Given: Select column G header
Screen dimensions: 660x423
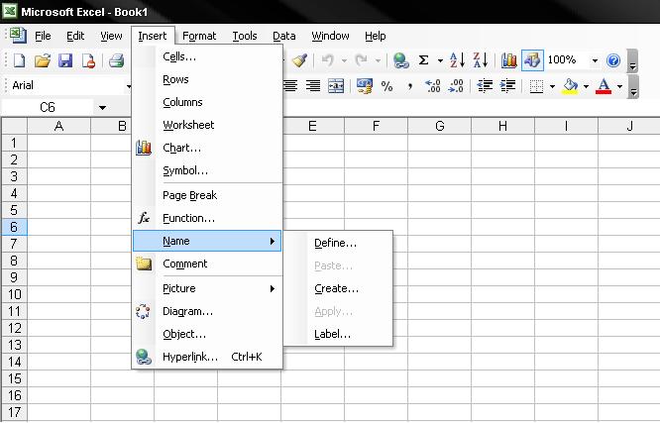Looking at the screenshot, I should (439, 126).
